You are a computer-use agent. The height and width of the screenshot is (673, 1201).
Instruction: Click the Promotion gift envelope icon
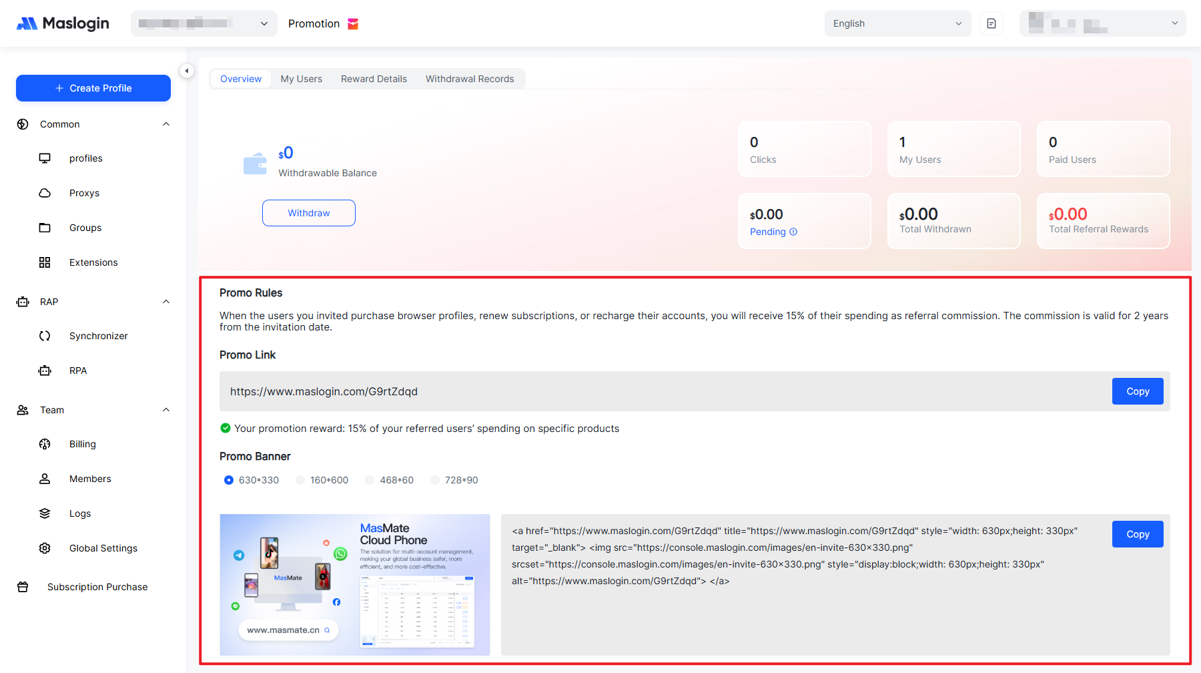353,24
